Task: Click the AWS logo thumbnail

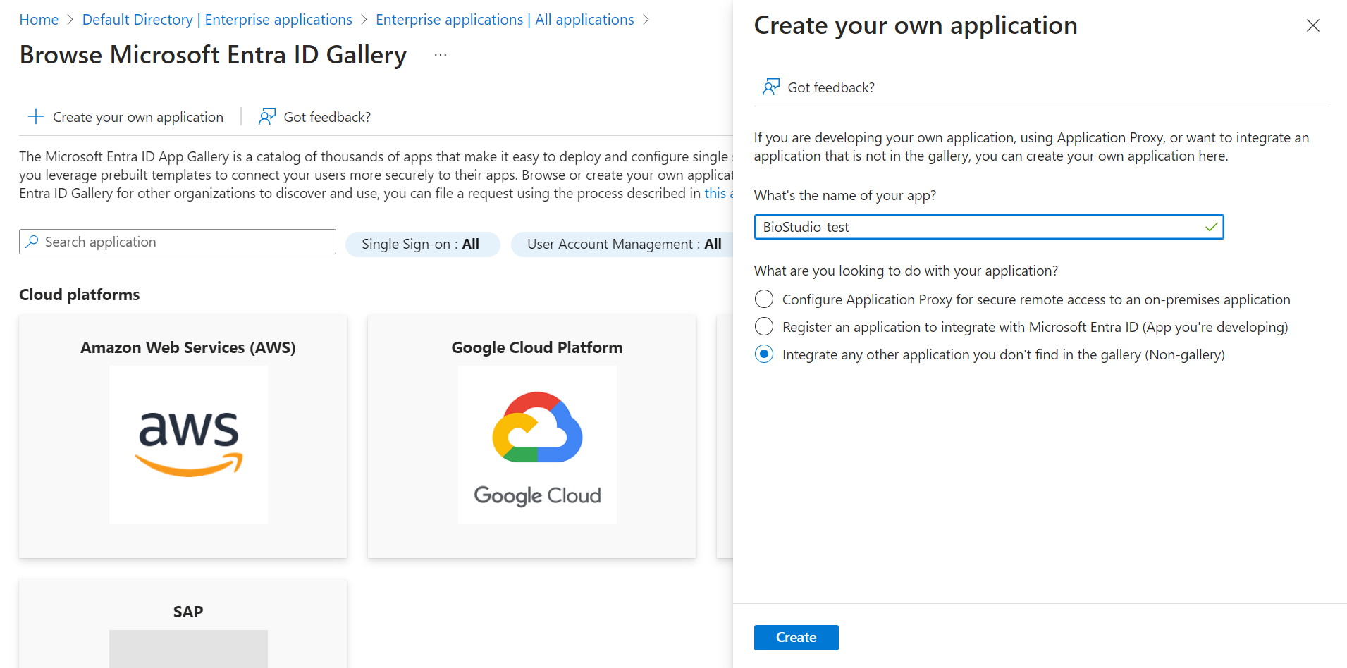Action: pos(188,445)
